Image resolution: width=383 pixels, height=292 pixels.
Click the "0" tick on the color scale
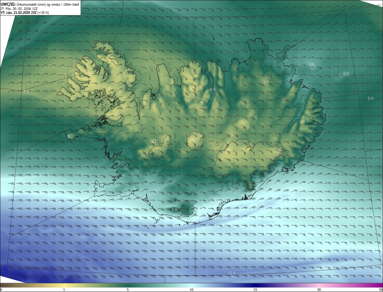(1, 290)
